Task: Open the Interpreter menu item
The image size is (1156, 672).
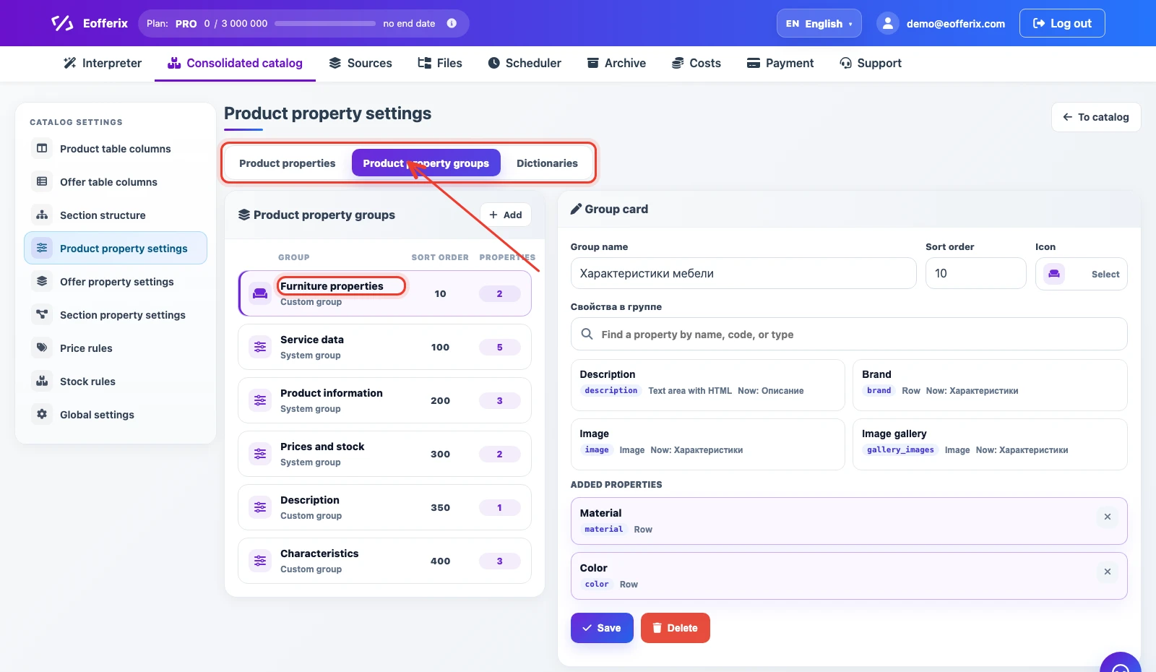Action: 103,63
